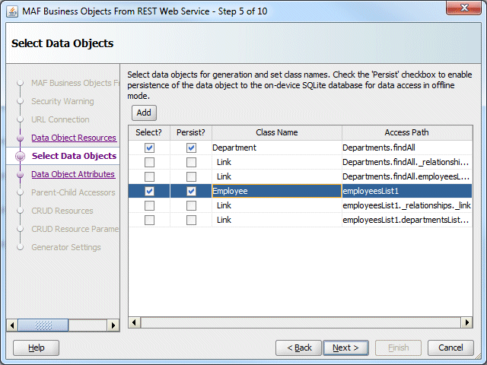The image size is (487, 365).
Task: Cancel the wizard
Action: click(x=450, y=348)
